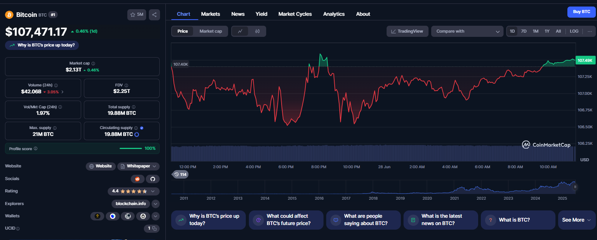Expand the Explorers list chevron

point(155,204)
